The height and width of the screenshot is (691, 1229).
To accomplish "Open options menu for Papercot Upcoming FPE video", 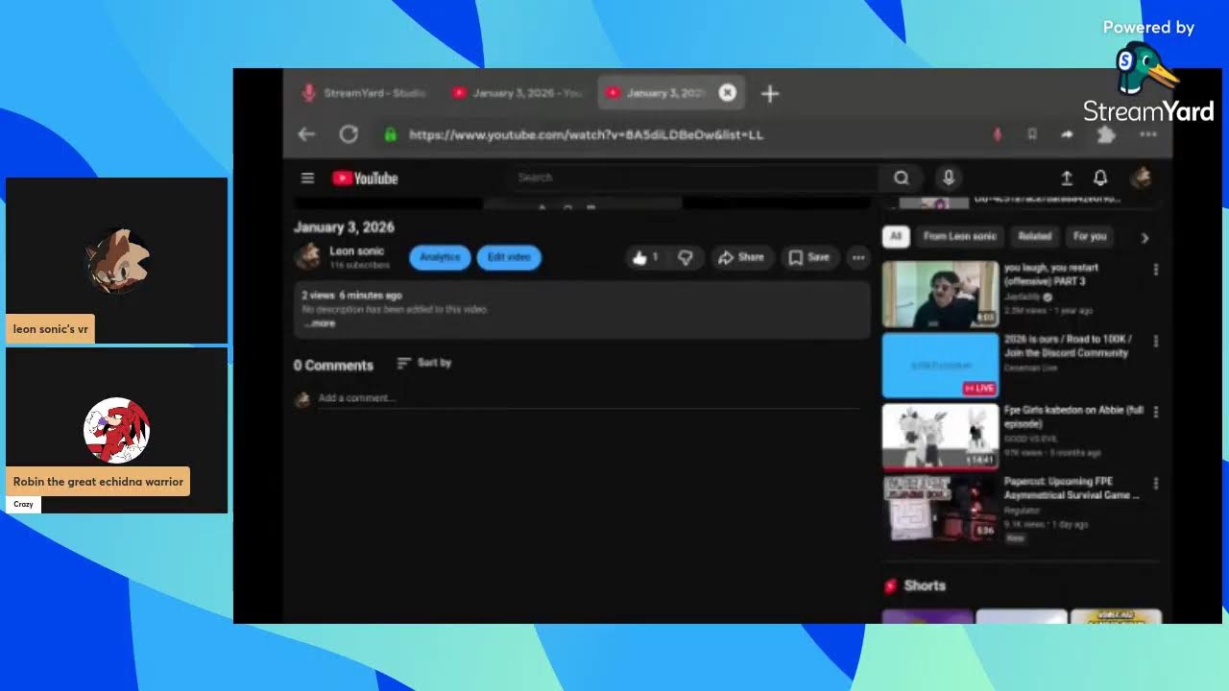I will [x=1155, y=484].
